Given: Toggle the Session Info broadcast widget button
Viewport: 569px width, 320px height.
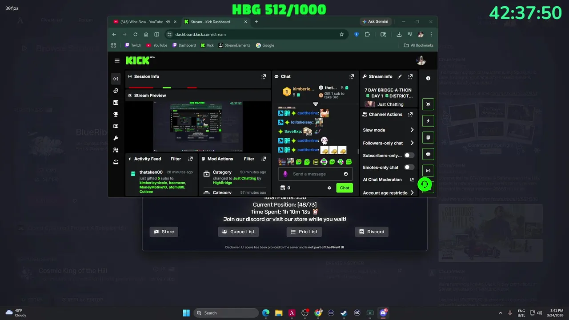Looking at the screenshot, I should pyautogui.click(x=428, y=171).
